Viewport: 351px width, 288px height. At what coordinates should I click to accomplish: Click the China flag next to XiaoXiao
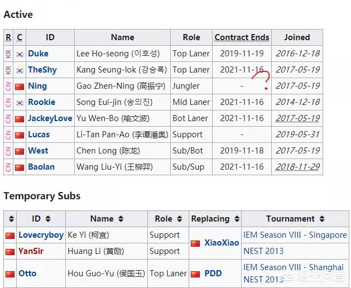[x=195, y=243]
